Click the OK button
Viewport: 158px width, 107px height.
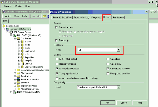pyautogui.click(x=108, y=103)
